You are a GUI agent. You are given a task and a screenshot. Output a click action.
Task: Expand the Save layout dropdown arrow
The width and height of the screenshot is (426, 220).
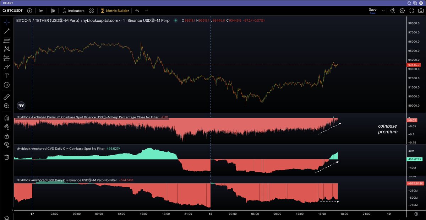click(x=383, y=11)
